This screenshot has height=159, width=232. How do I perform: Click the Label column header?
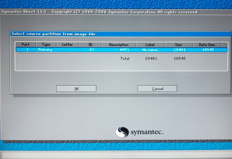(x=150, y=45)
